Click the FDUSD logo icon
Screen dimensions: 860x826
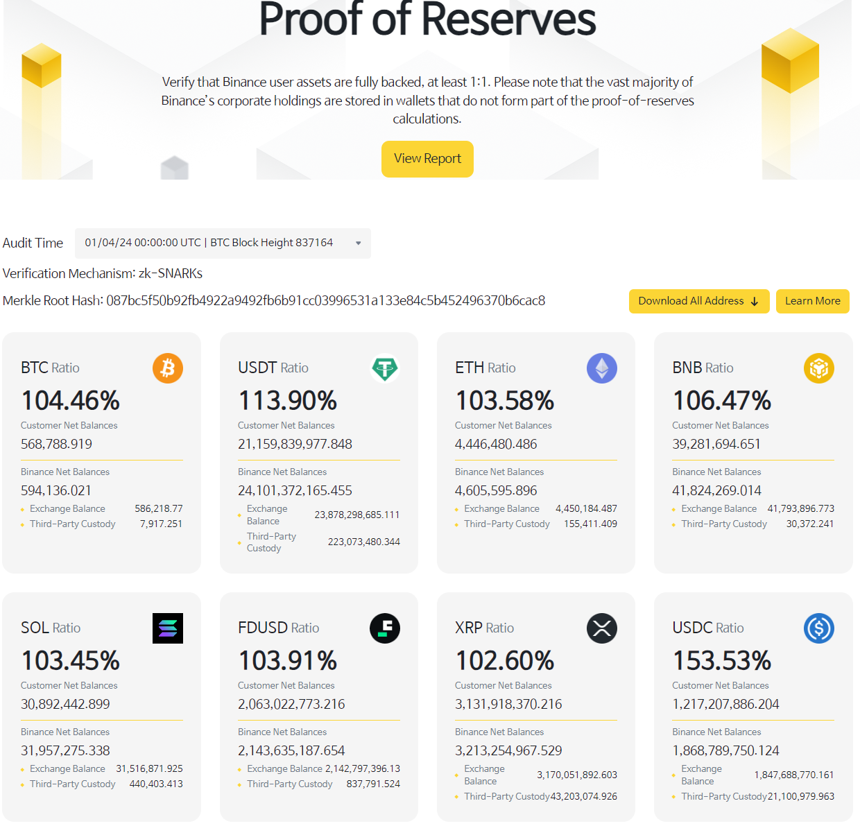click(385, 628)
